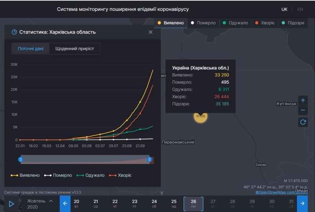Switch language to EN
This screenshot has width=315, height=212.
(x=300, y=9)
